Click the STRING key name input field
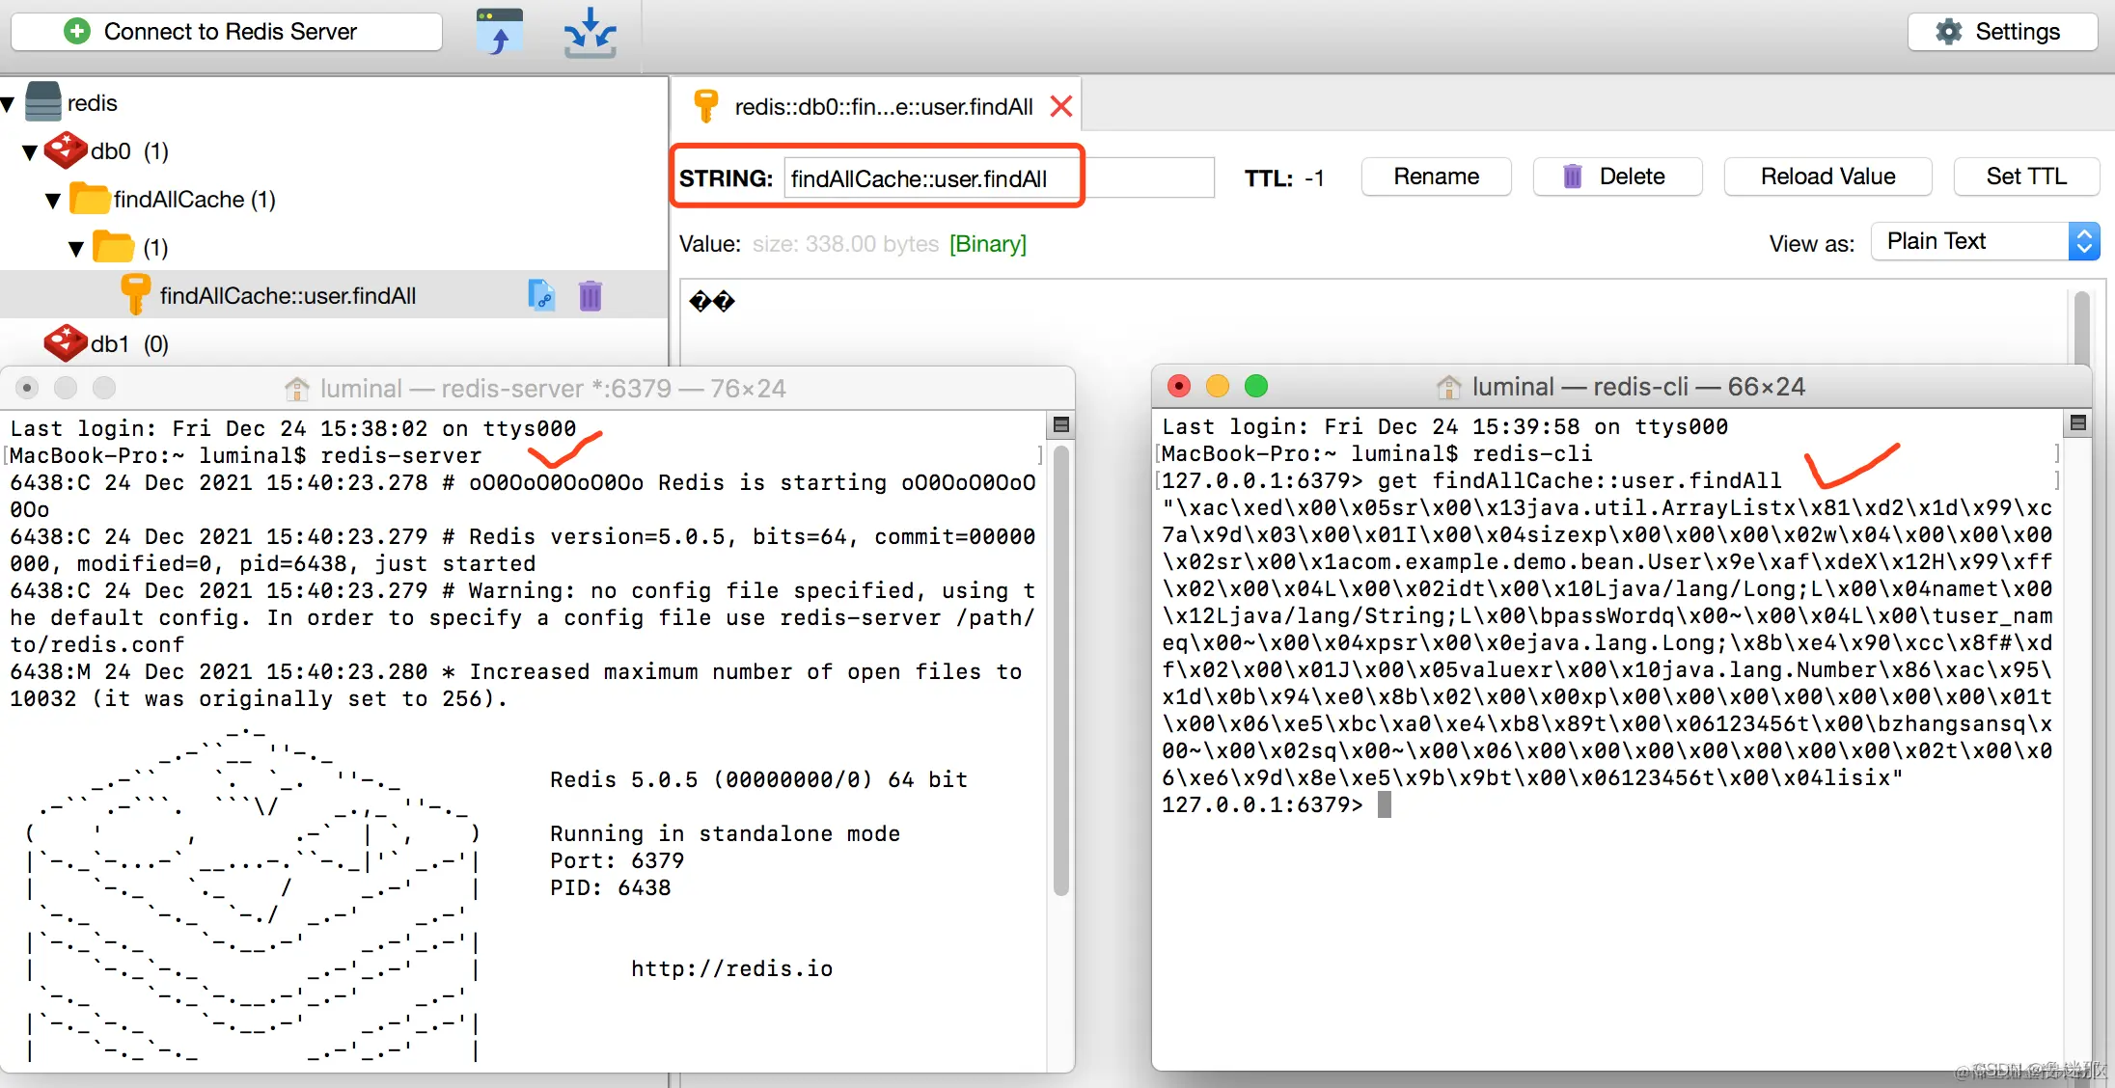The width and height of the screenshot is (2115, 1088). tap(999, 177)
